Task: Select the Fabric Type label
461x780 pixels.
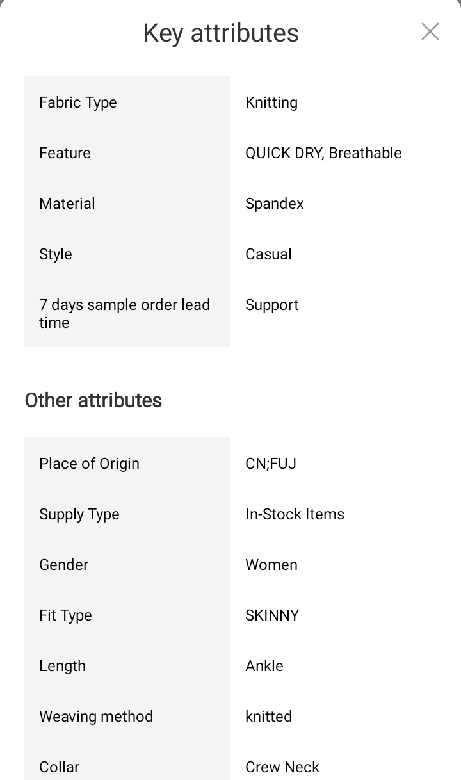Action: pyautogui.click(x=78, y=102)
